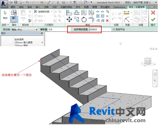Expand the 粘贴 dropdown arrow
The width and height of the screenshot is (159, 125).
pos(23,21)
